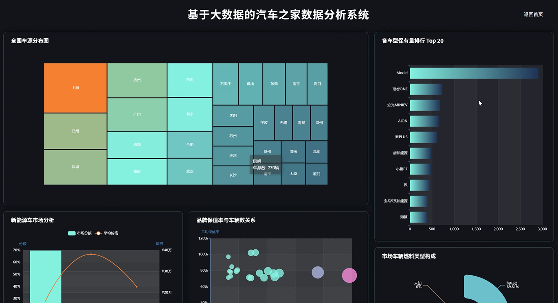Pick the 泉州 treemap cell
Image resolution: width=558 pixels, height=303 pixels.
click(267, 152)
